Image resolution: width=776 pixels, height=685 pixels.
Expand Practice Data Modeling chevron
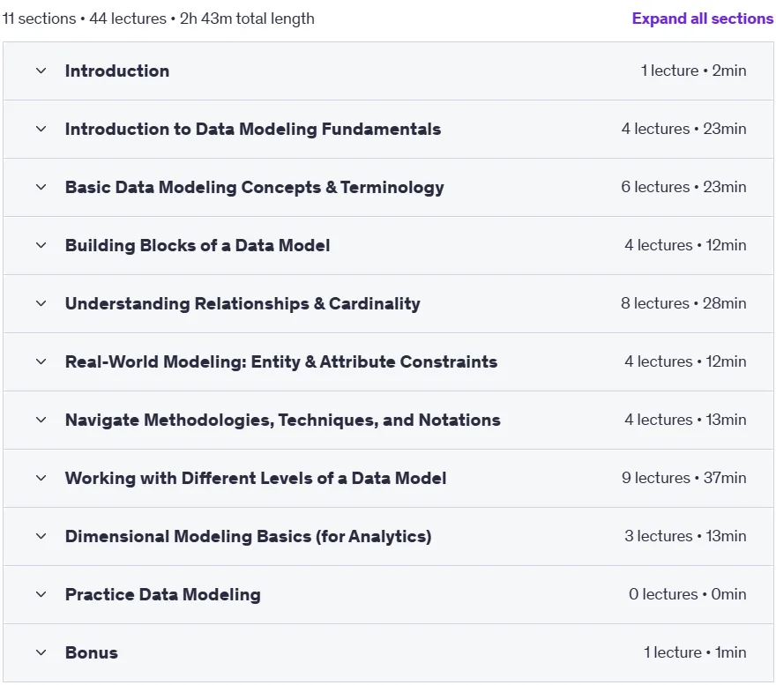pyautogui.click(x=41, y=594)
